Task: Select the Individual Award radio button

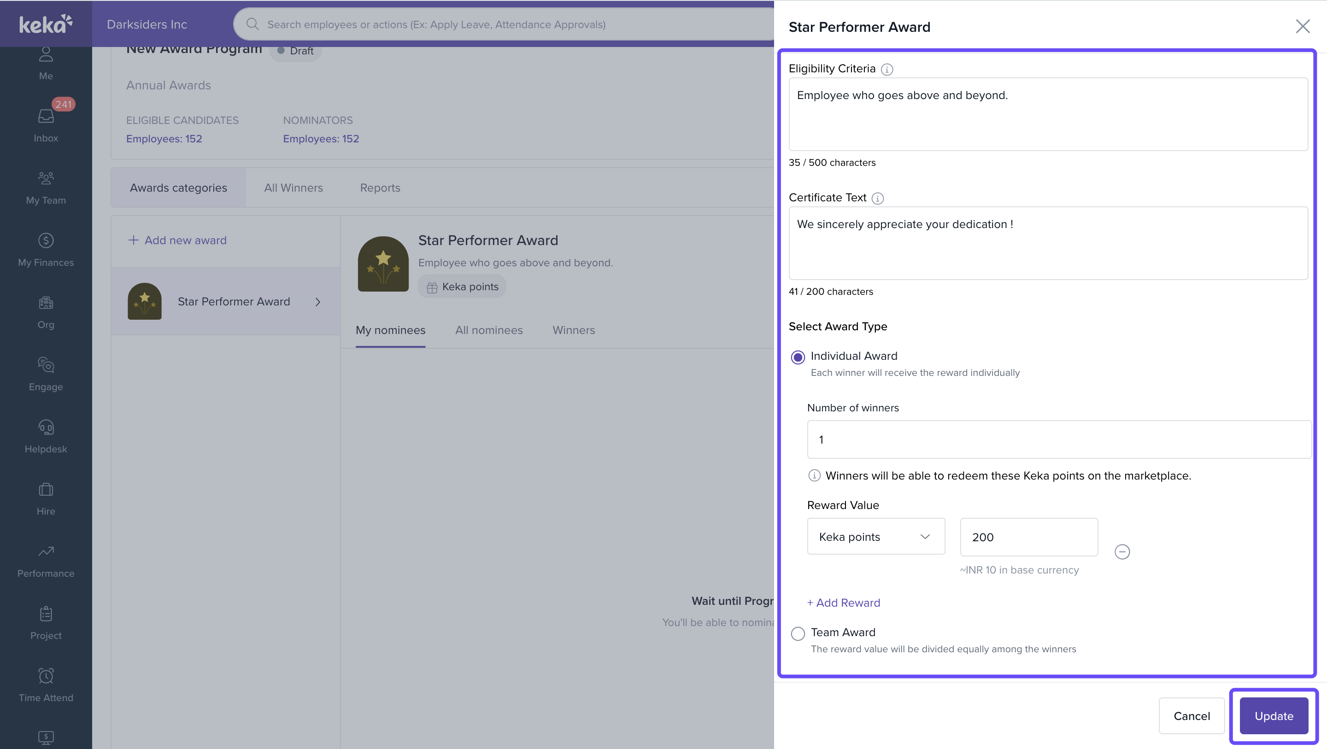Action: click(798, 357)
